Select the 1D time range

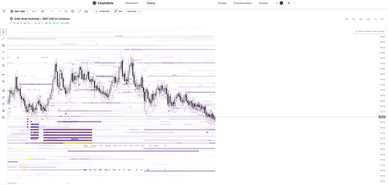(x=346, y=19)
